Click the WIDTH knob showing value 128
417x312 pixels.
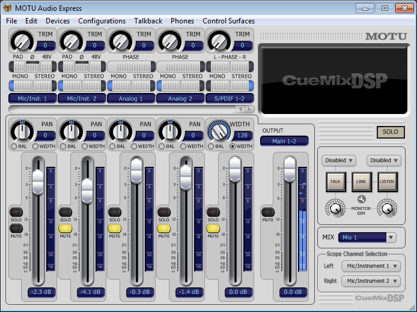(219, 131)
